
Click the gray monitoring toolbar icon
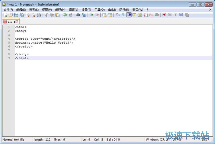point(157,15)
